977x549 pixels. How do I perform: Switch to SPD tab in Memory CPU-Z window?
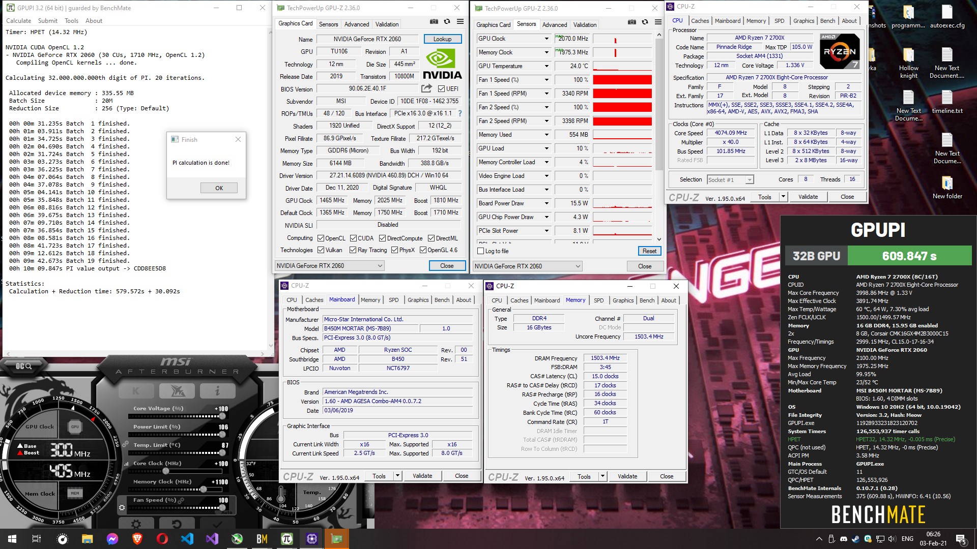click(x=598, y=300)
